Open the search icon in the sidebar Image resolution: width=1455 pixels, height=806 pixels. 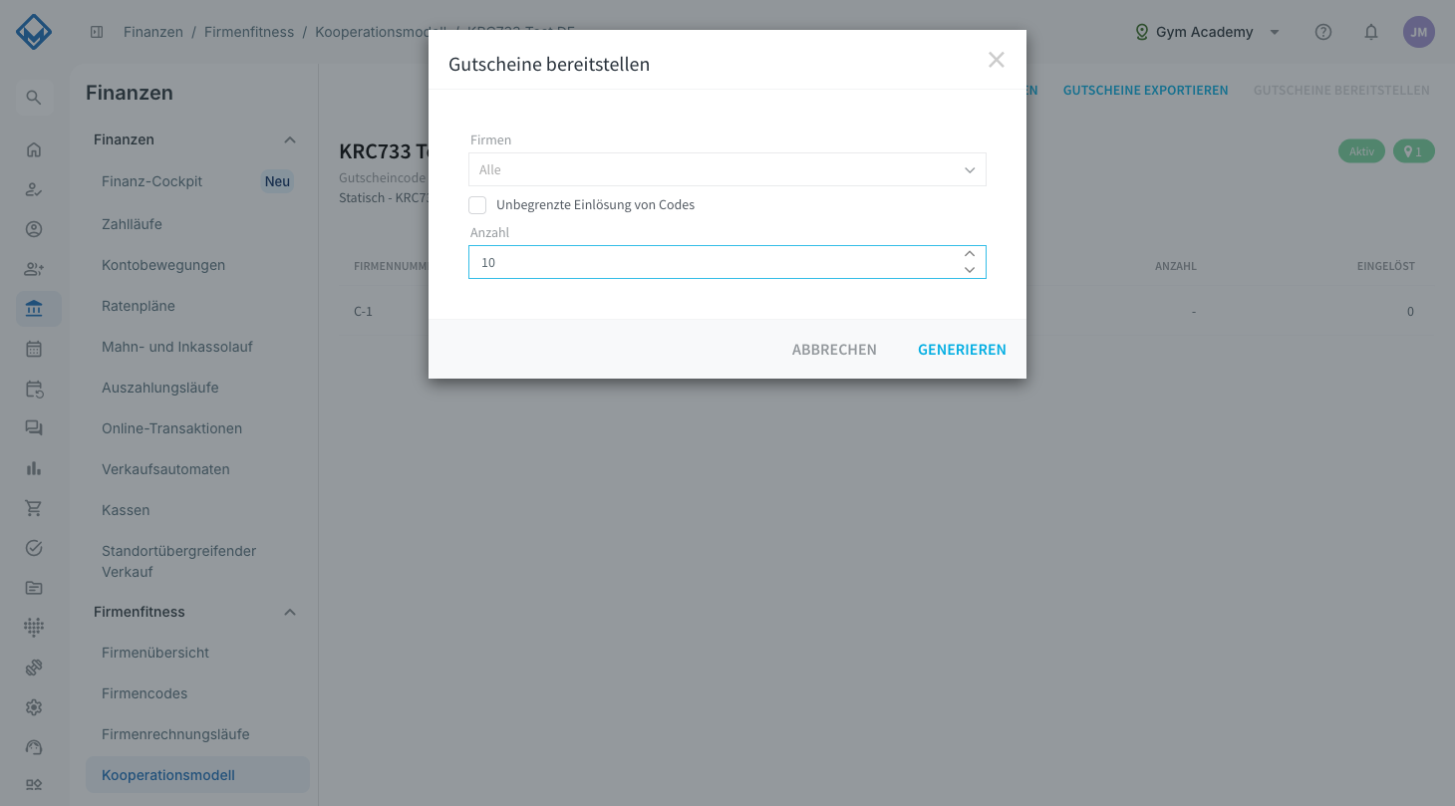pyautogui.click(x=34, y=98)
